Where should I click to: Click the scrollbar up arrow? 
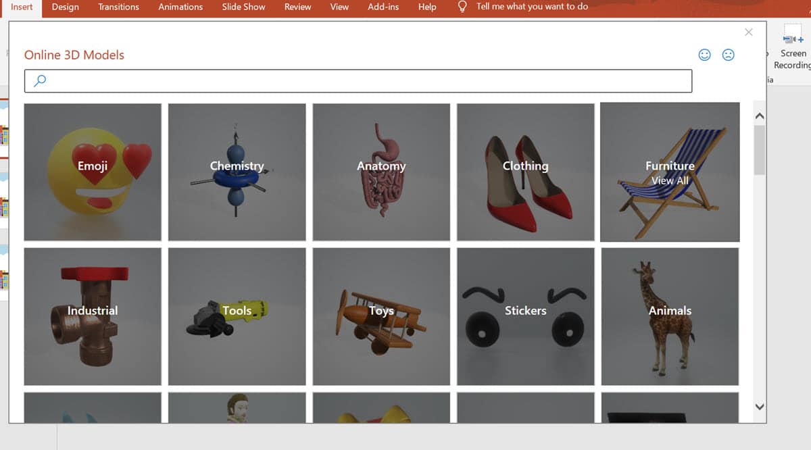click(758, 115)
